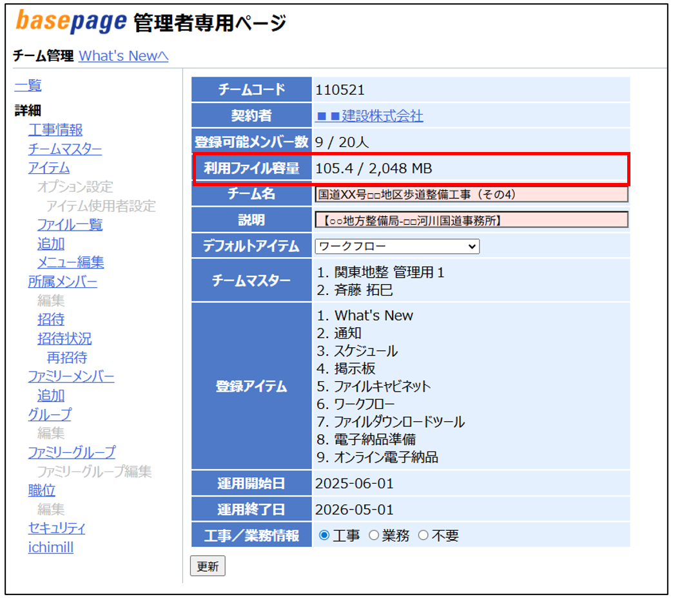
Task: Select the 業務 radio button
Action: coord(373,535)
